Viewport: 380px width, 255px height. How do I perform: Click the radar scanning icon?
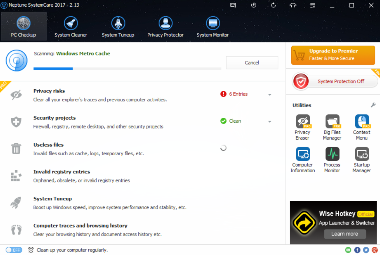pos(16,60)
